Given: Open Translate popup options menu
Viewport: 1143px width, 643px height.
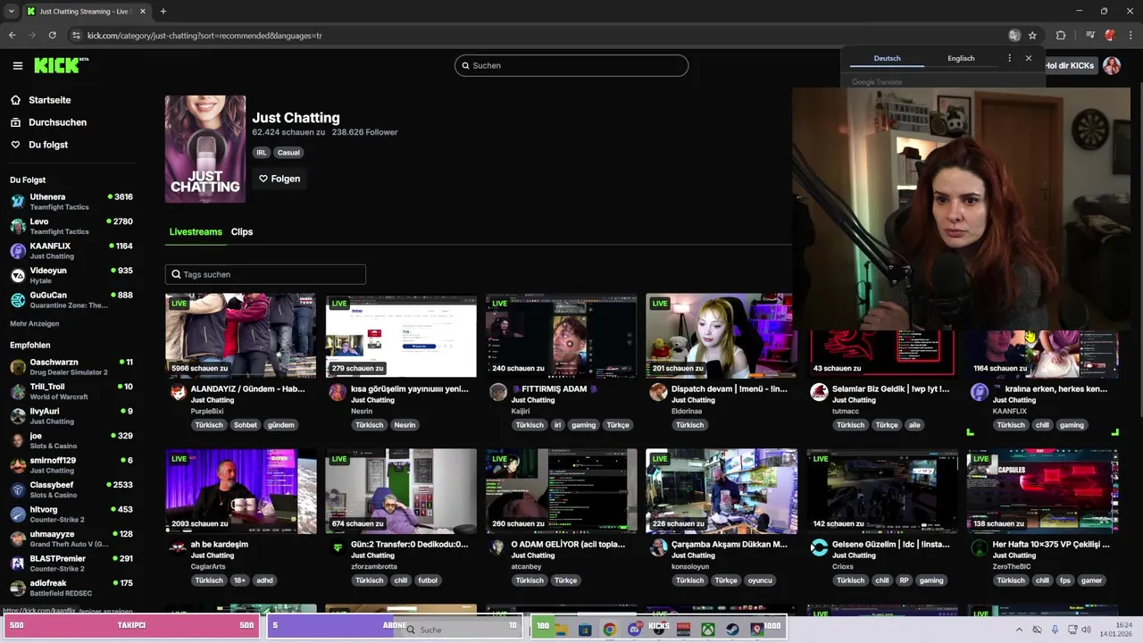Looking at the screenshot, I should coord(1010,58).
